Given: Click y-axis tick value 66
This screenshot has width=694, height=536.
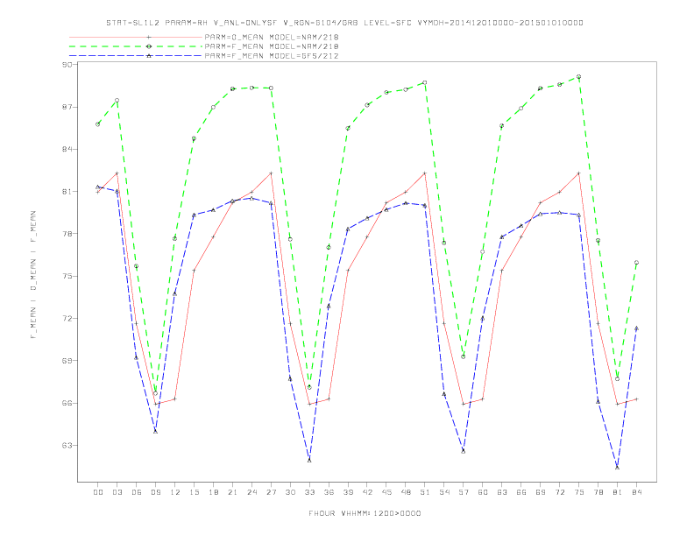Looking at the screenshot, I should point(67,403).
